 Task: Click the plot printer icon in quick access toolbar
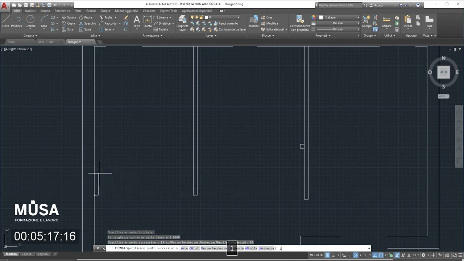pyautogui.click(x=49, y=5)
